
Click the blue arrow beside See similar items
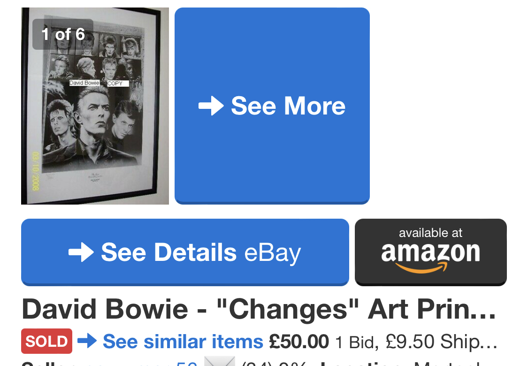[x=87, y=341]
